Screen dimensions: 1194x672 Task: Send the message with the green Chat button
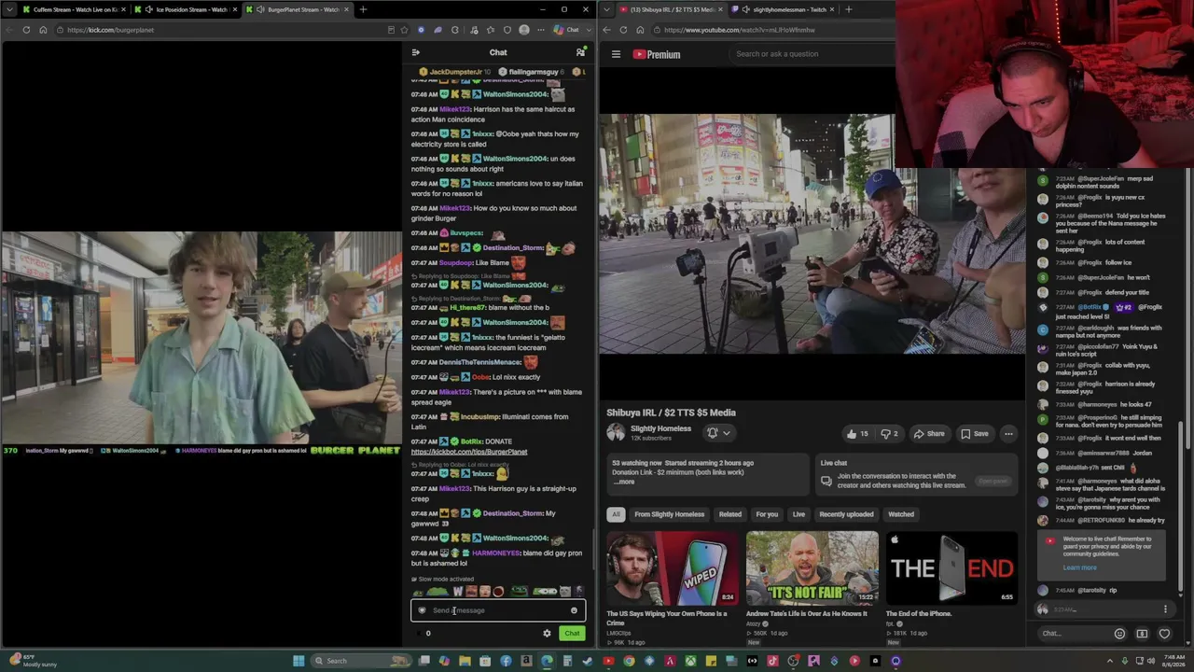pos(572,633)
